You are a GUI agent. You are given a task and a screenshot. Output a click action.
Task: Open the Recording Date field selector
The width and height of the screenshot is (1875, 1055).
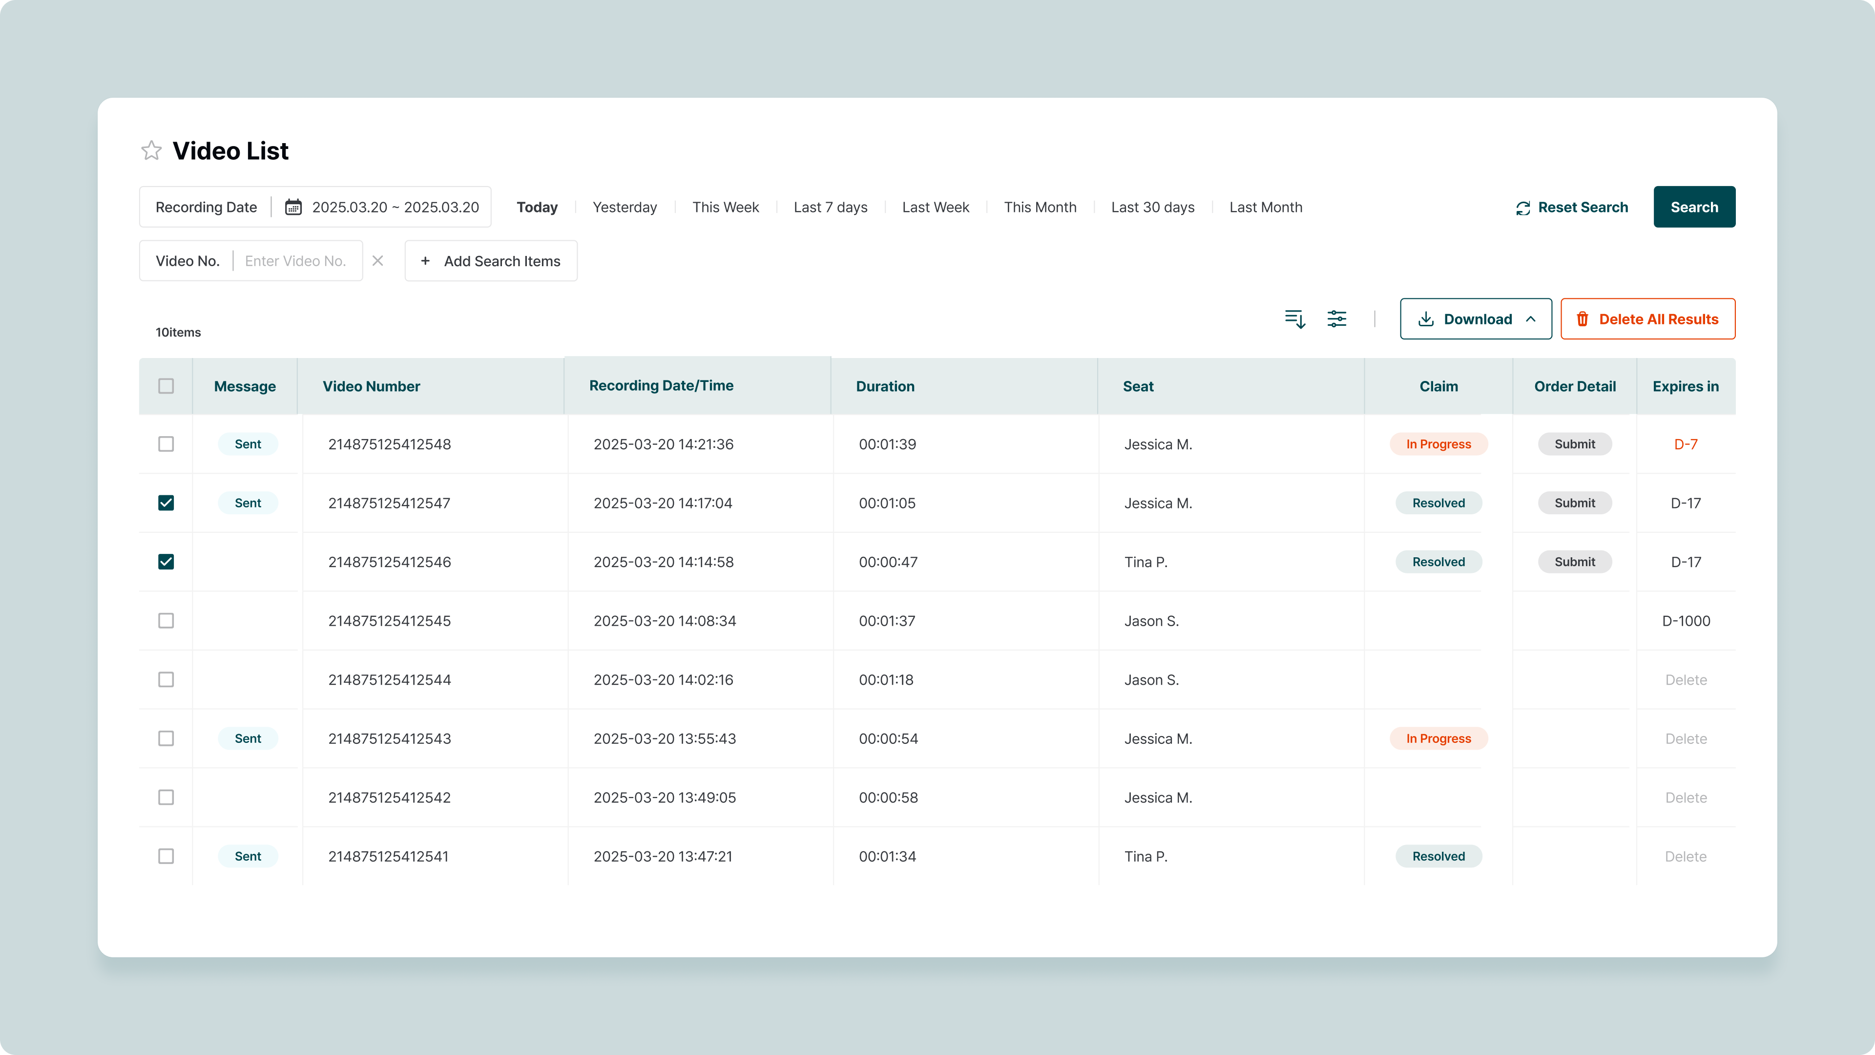coord(206,207)
